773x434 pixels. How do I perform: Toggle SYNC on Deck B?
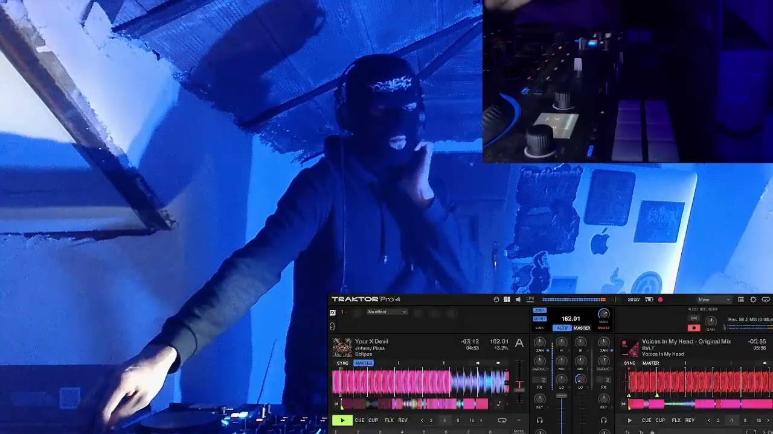pyautogui.click(x=630, y=363)
